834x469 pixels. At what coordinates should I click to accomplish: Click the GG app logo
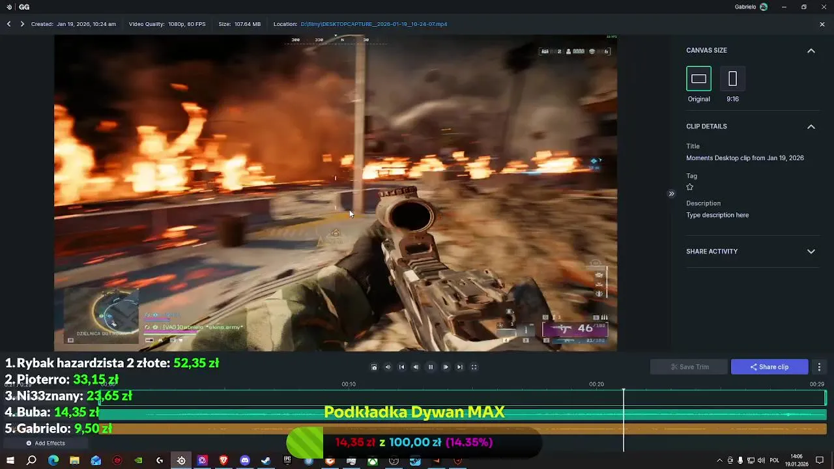18,7
